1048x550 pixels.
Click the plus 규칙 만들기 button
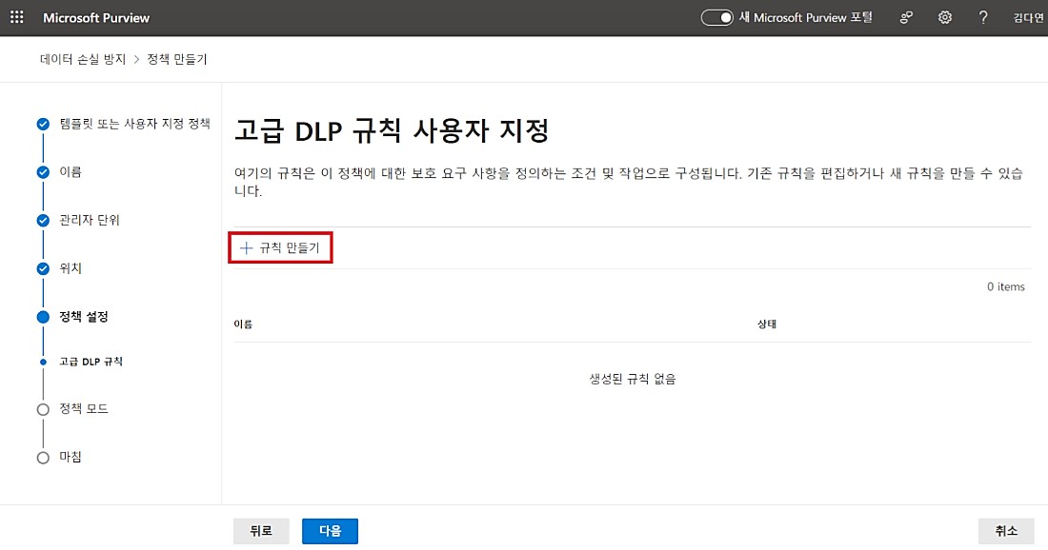pyautogui.click(x=280, y=247)
